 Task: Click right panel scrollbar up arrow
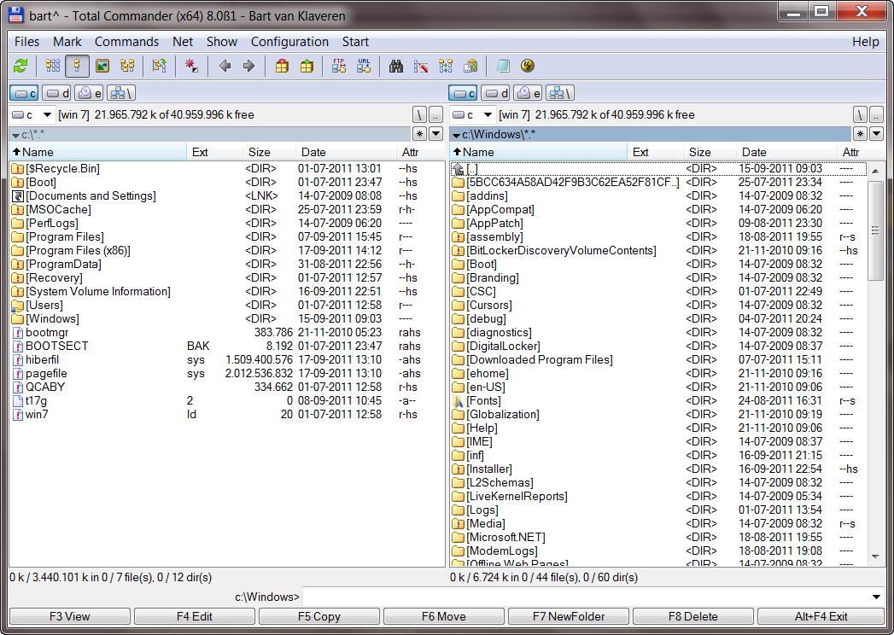point(875,171)
